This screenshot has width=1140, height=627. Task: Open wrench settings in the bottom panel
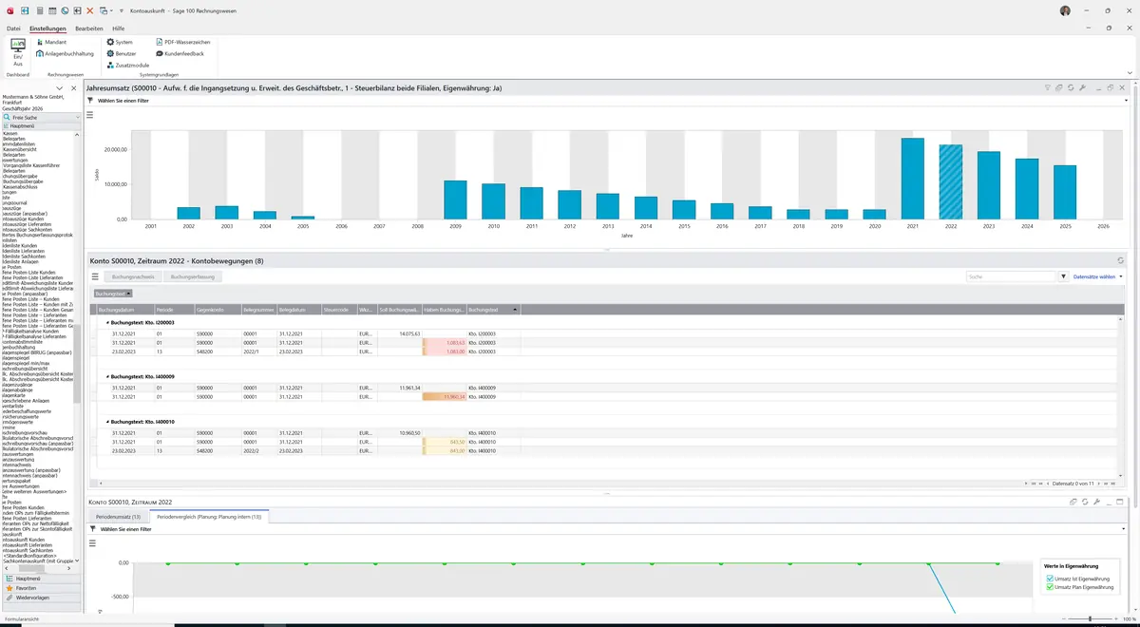pyautogui.click(x=1096, y=501)
